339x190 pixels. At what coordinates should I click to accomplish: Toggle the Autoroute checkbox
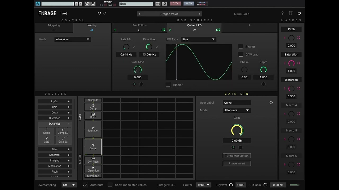85,185
